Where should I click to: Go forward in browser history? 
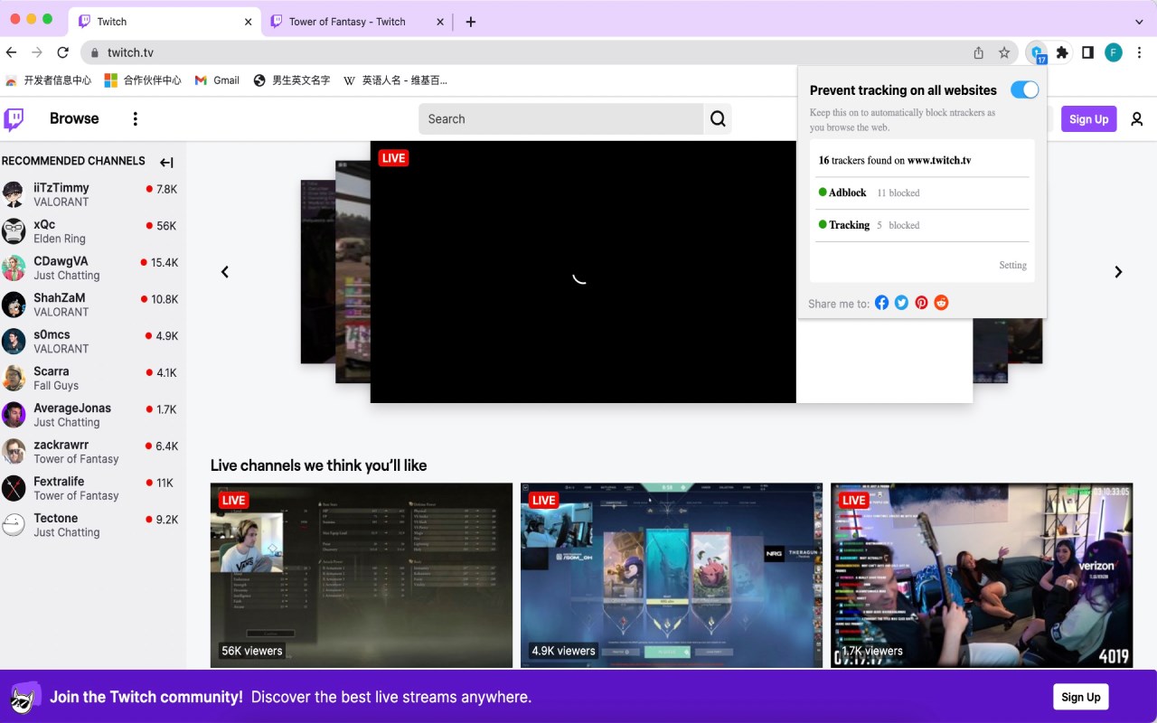tap(37, 52)
